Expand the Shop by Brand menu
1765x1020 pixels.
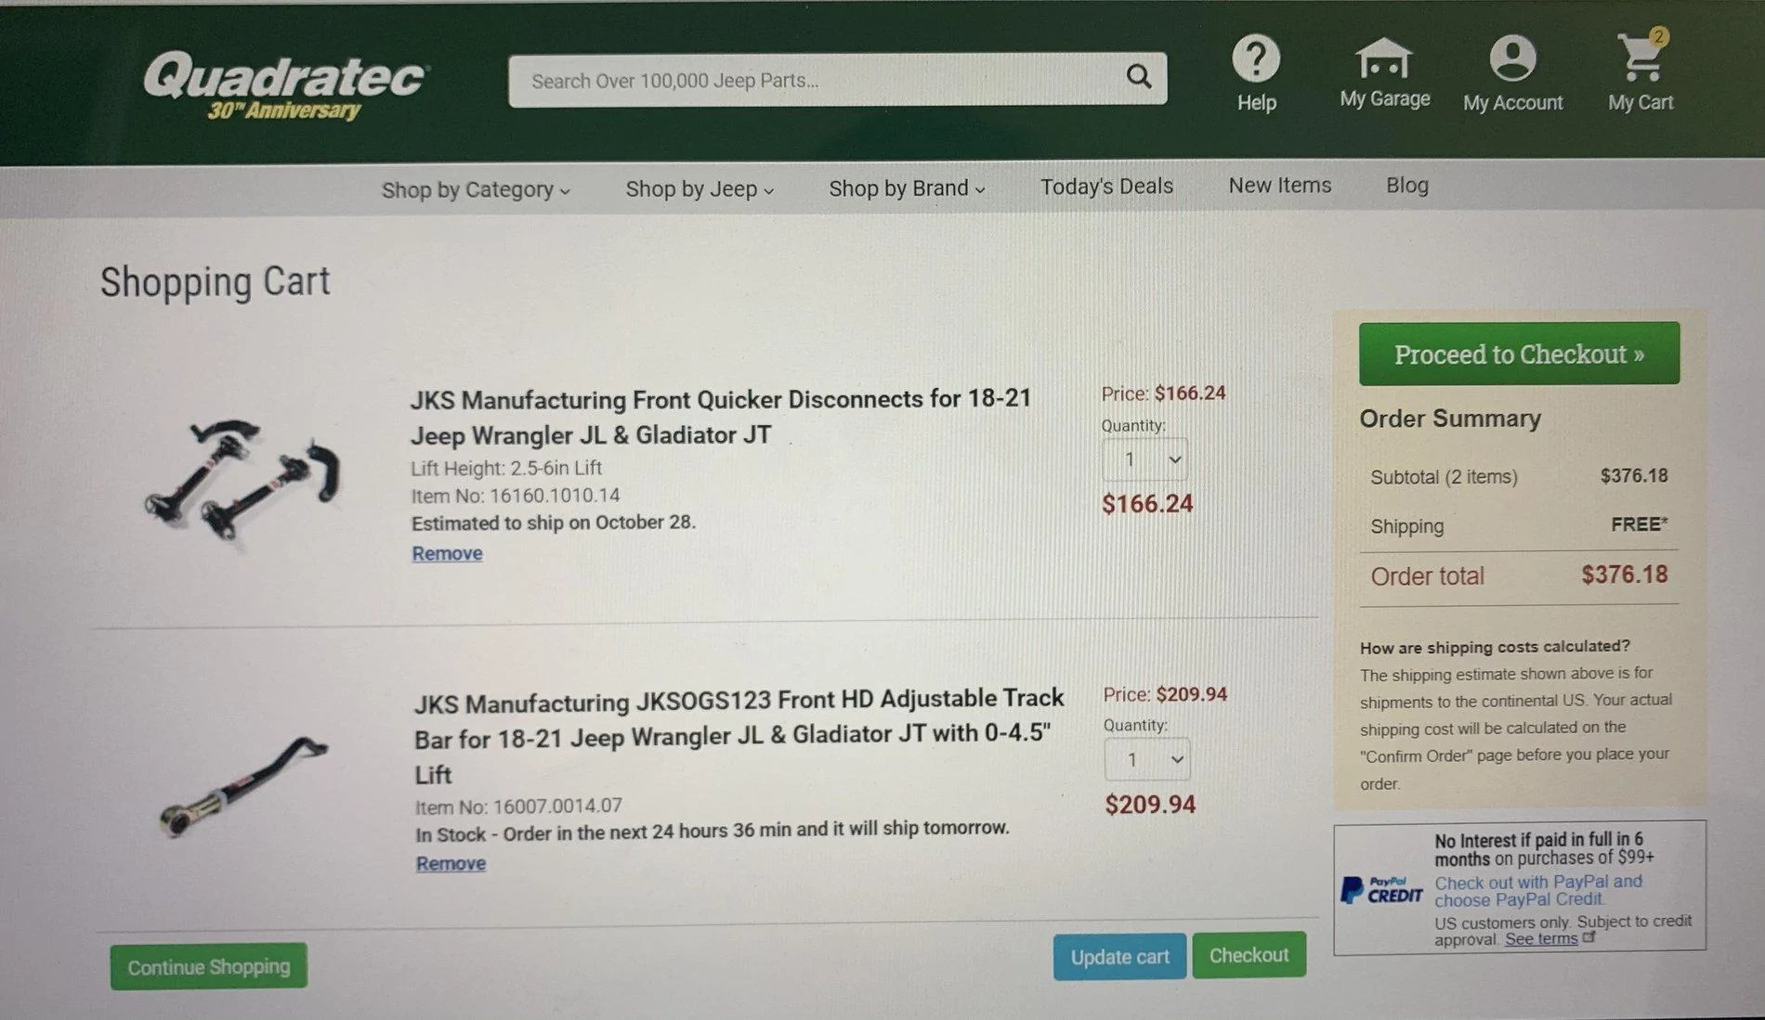pos(907,187)
